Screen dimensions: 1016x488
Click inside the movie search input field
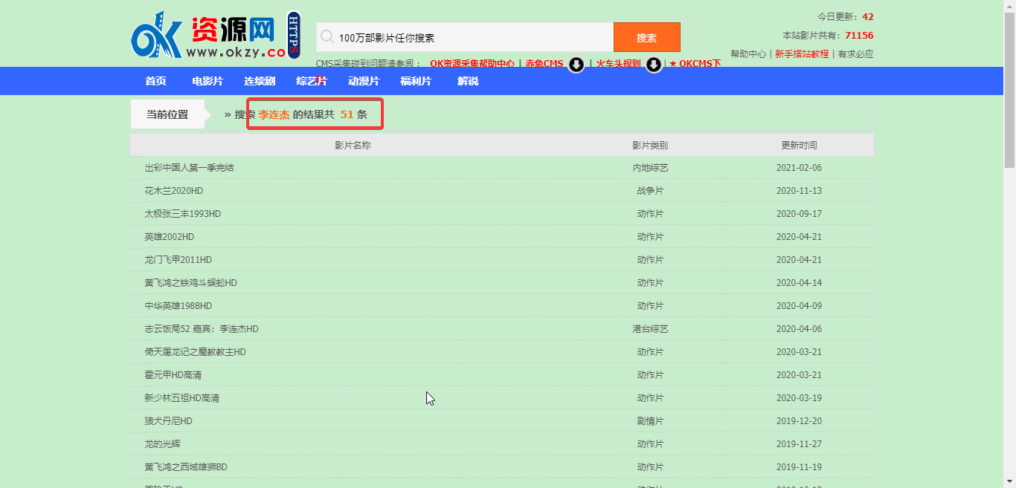tap(461, 36)
